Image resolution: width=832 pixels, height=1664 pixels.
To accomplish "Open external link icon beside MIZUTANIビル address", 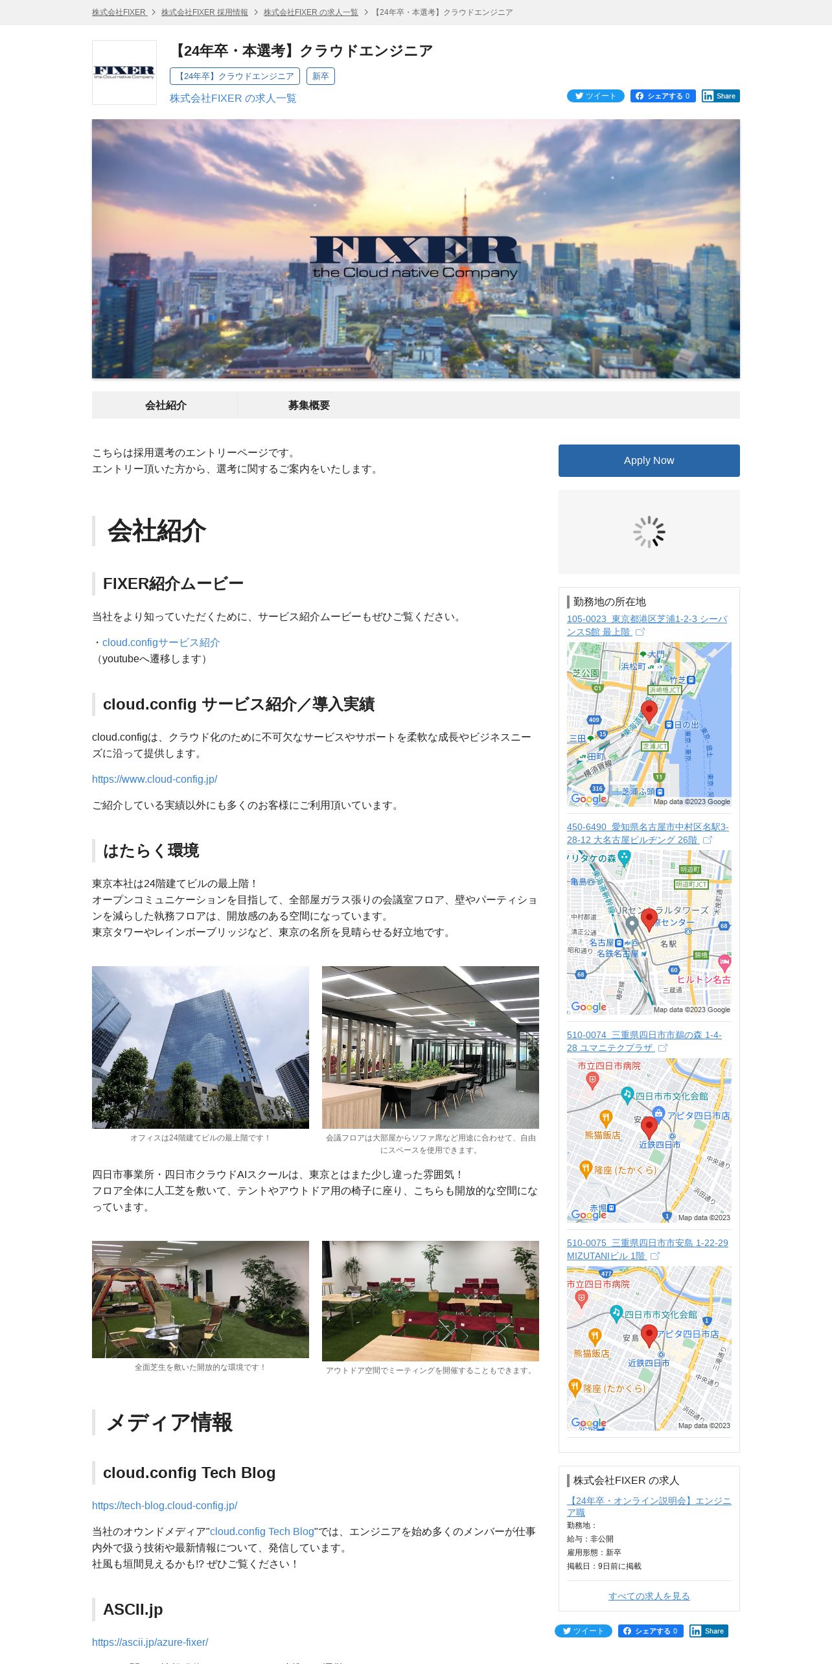I will coord(655,1256).
